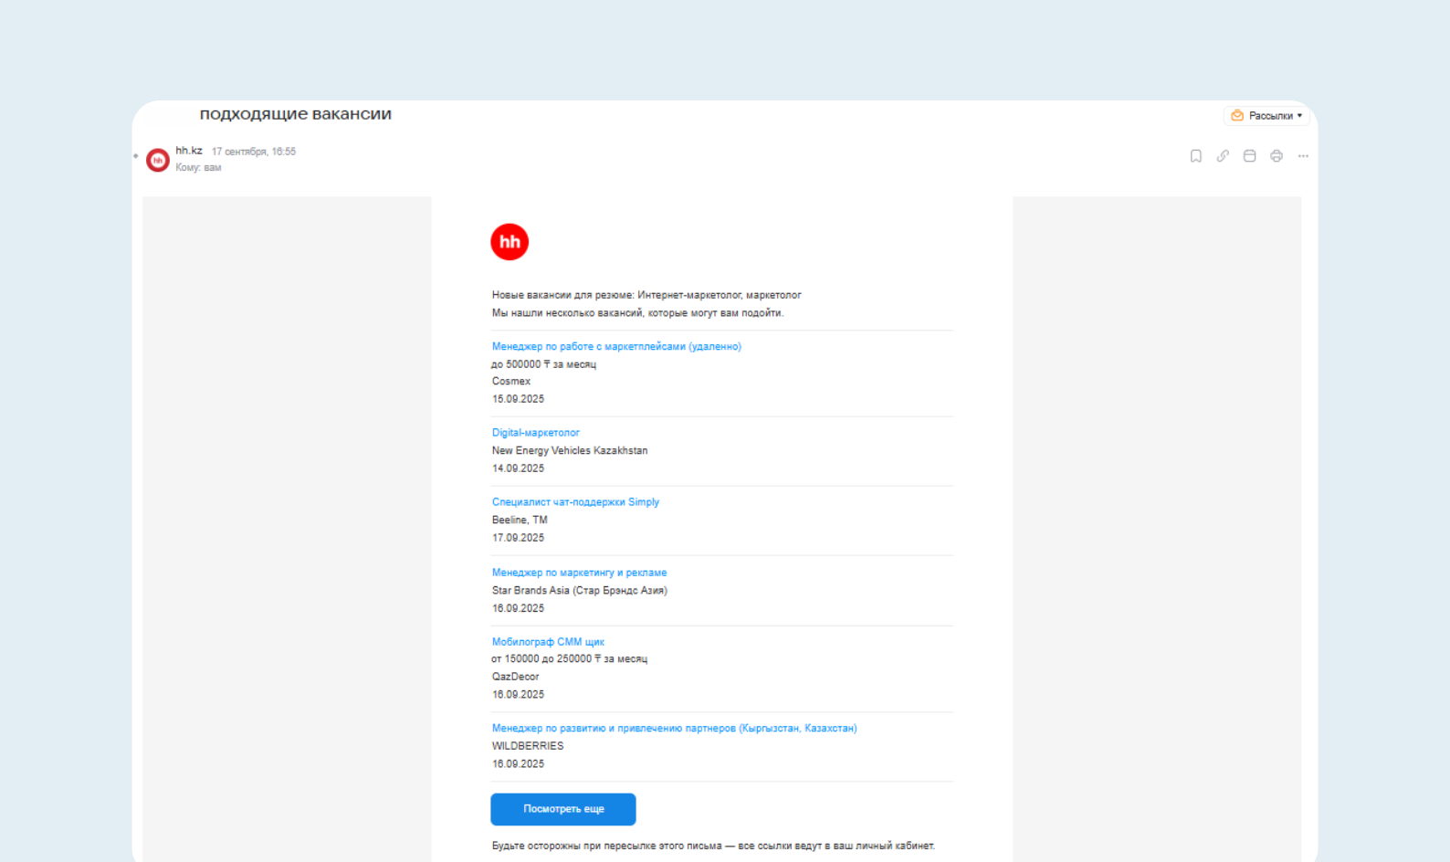Image resolution: width=1450 pixels, height=862 pixels.
Task: Open the Digital-маркетолог vacancy link
Action: click(x=536, y=433)
